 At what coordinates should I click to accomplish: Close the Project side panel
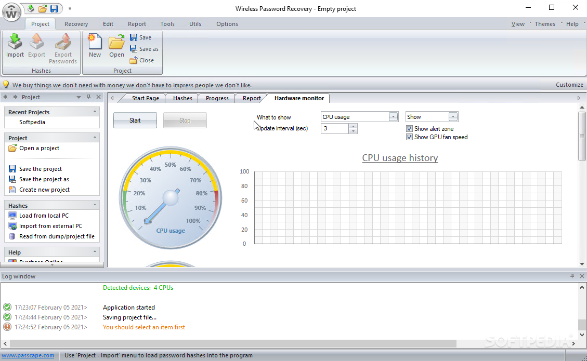point(98,97)
